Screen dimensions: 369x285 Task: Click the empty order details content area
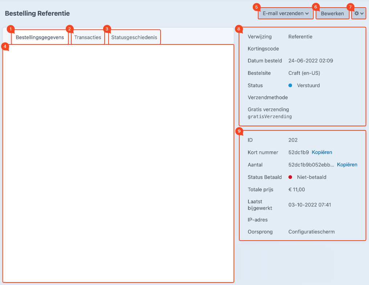click(118, 164)
